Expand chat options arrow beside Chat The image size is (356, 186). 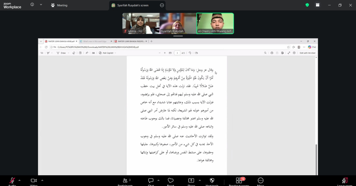pyautogui.click(x=158, y=180)
